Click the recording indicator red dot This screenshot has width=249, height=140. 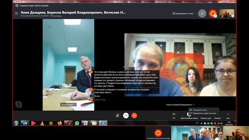(x=17, y=5)
